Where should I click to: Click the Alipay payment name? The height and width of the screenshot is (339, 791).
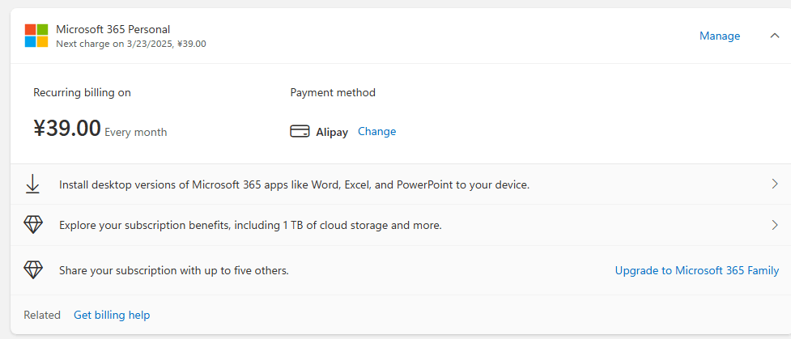pos(332,132)
